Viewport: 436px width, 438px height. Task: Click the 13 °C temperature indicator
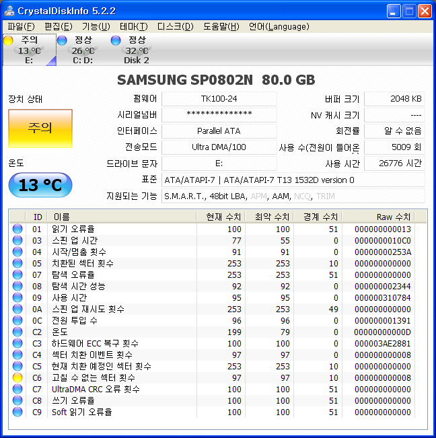click(x=40, y=185)
